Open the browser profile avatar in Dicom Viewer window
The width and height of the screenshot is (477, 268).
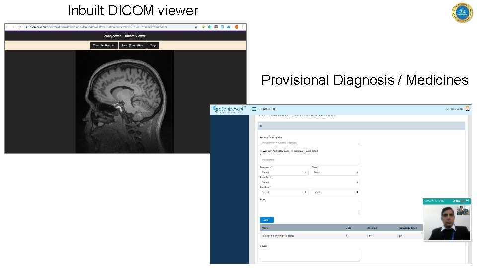point(237,27)
